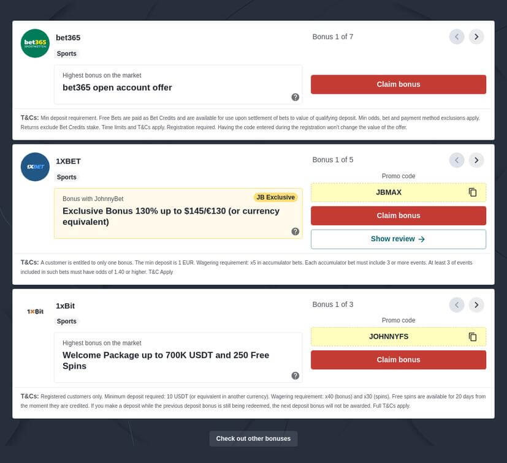Click the bet365 round logo
Screen dimensions: 507x463
[x=35, y=43]
